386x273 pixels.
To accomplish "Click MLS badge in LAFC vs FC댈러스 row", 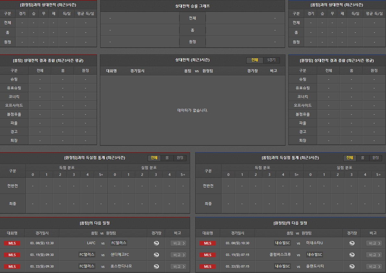I will click(x=12, y=243).
